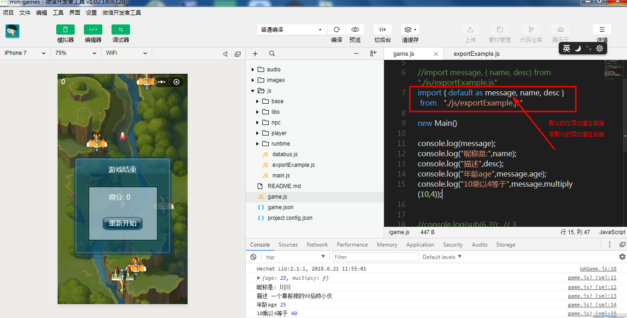Open the 设置 menu
The image size is (627, 318).
(91, 12)
